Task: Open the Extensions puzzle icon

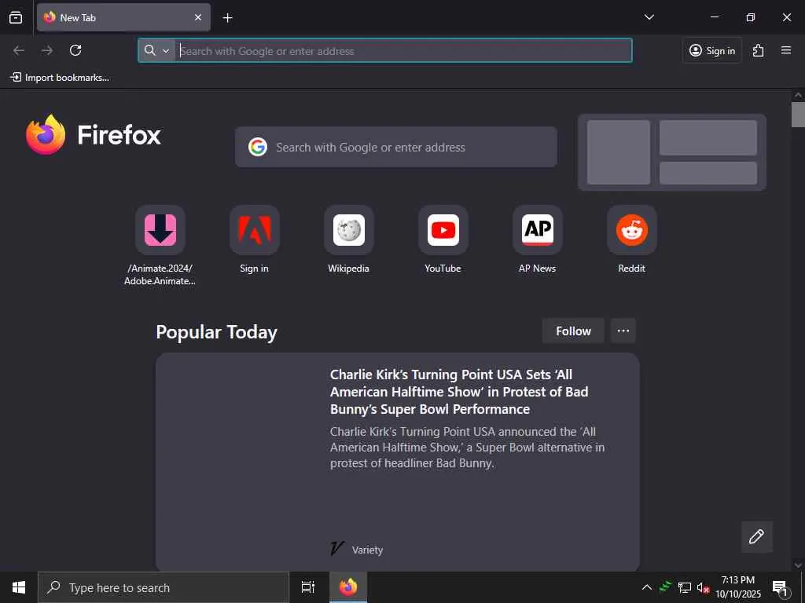Action: pos(759,50)
